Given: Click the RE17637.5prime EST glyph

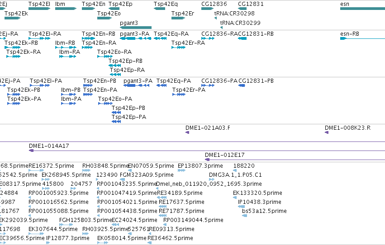Looking at the screenshot, I should (x=162, y=207).
